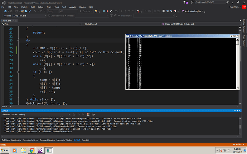
Task: Restart the debugging session
Action: pyautogui.click(x=112, y=11)
